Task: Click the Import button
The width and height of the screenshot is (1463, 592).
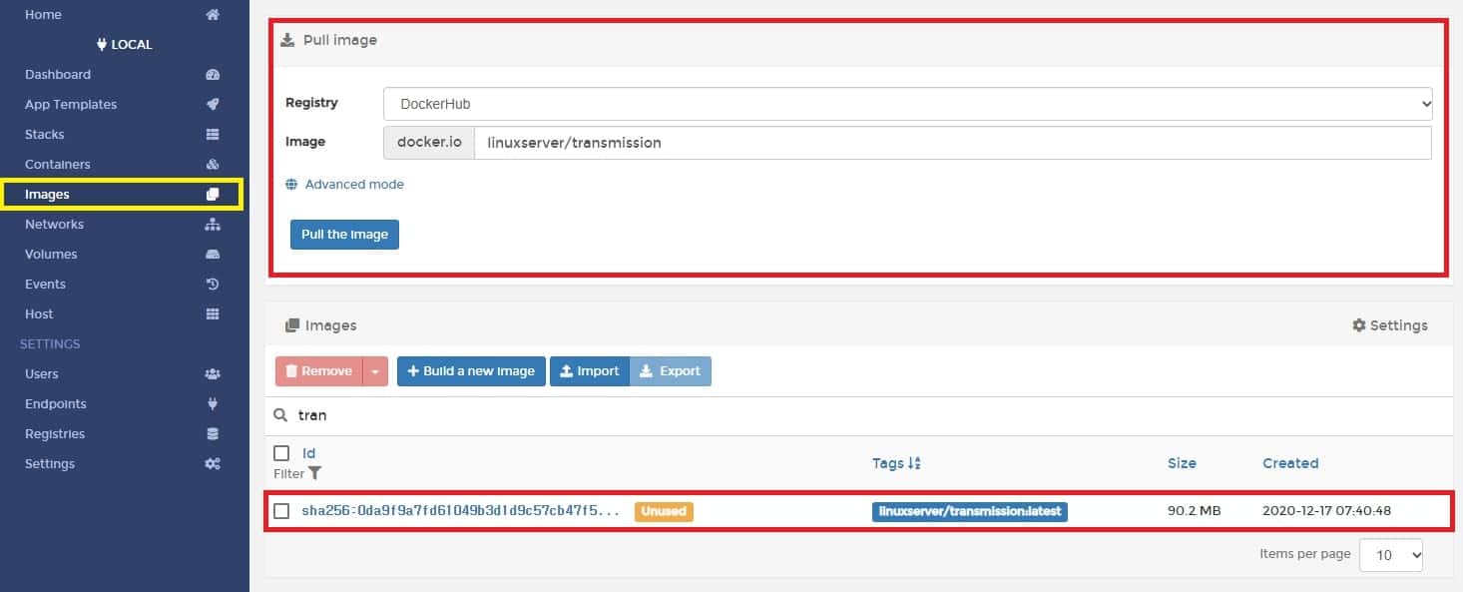Action: (x=590, y=371)
